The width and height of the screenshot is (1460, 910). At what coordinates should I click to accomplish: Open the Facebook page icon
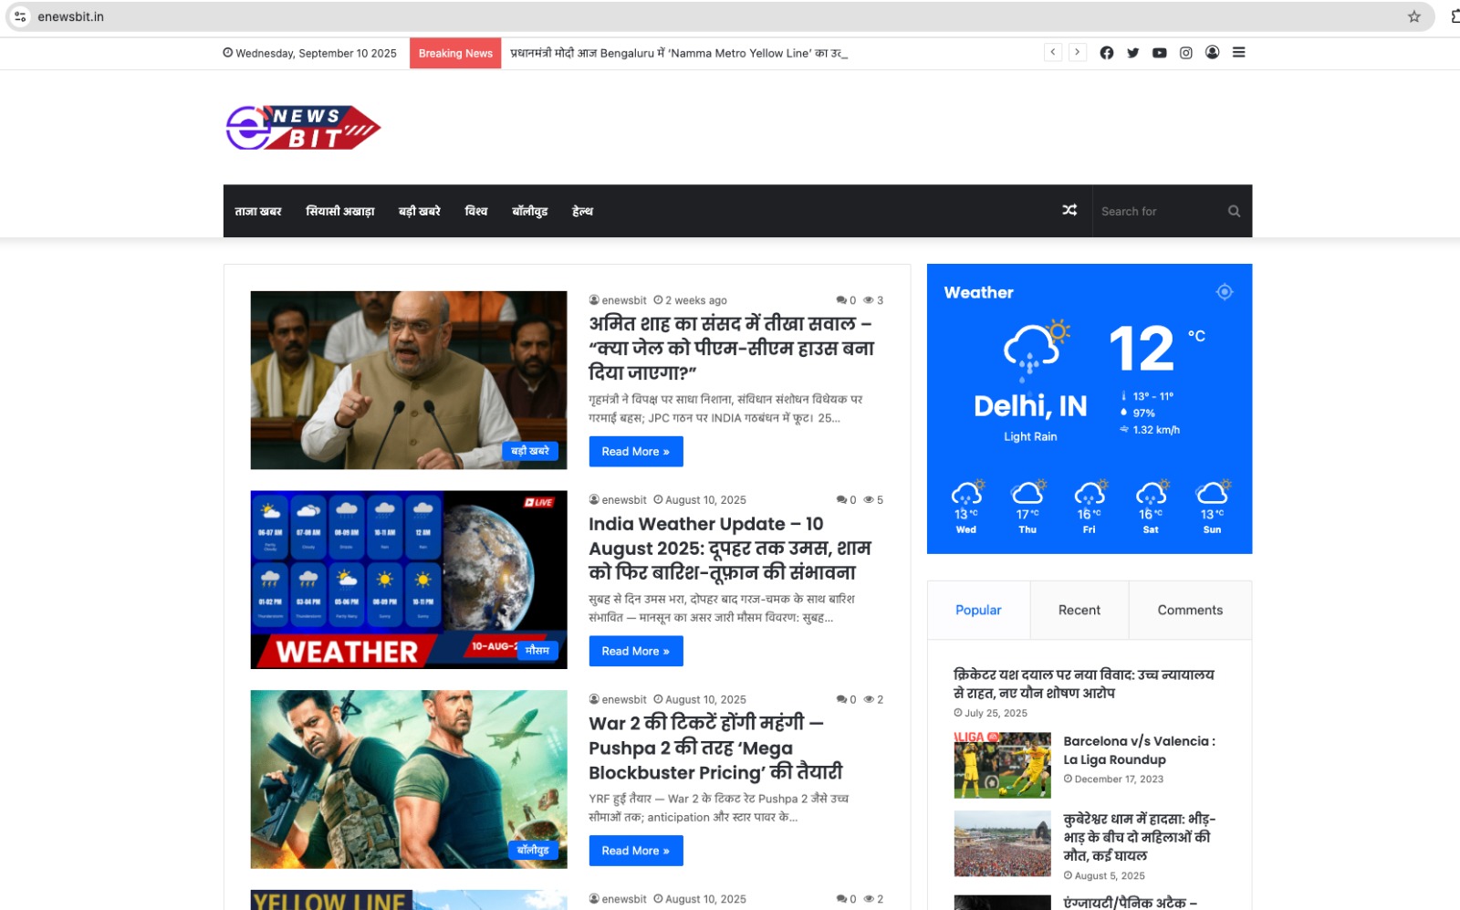tap(1106, 52)
